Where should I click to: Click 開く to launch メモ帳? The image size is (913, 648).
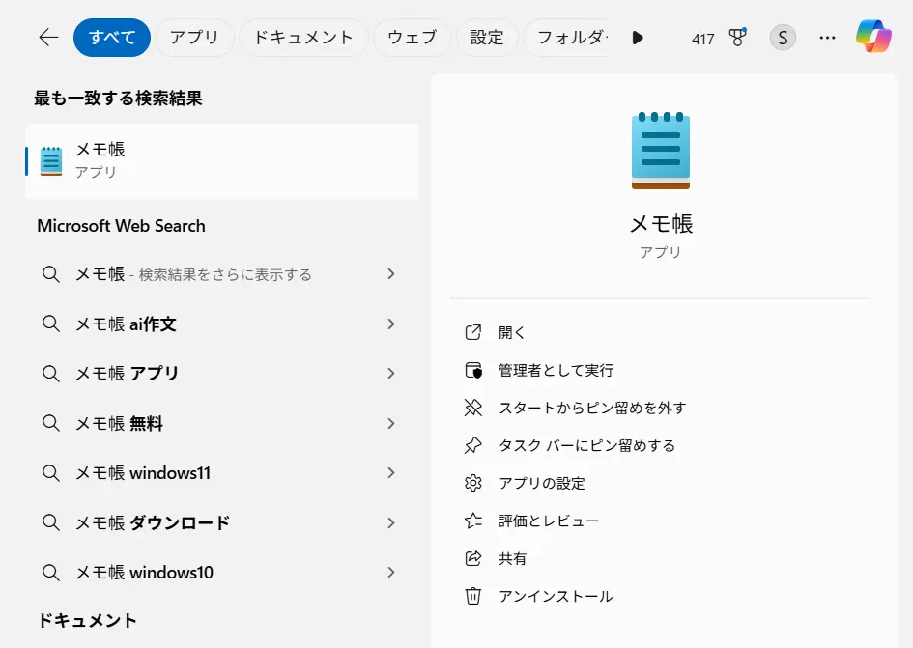tap(512, 332)
